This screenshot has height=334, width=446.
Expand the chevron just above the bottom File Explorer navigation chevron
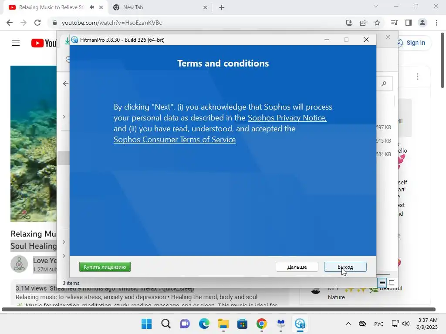pyautogui.click(x=64, y=242)
